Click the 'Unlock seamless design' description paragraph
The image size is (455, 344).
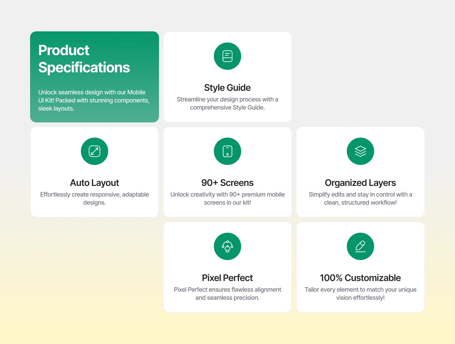[x=94, y=100]
